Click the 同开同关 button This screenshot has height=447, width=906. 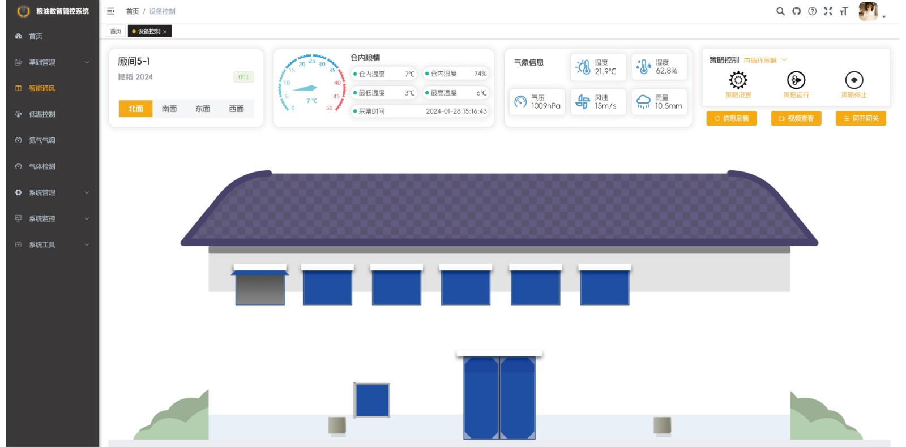coord(861,118)
